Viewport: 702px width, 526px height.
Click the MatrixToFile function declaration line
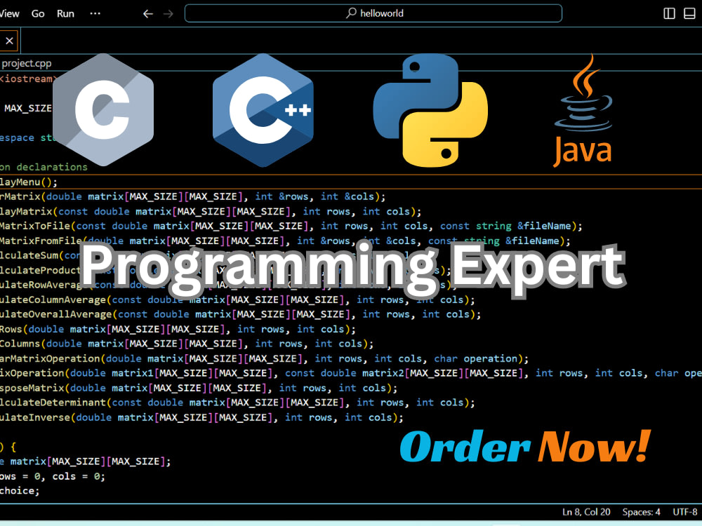point(291,226)
